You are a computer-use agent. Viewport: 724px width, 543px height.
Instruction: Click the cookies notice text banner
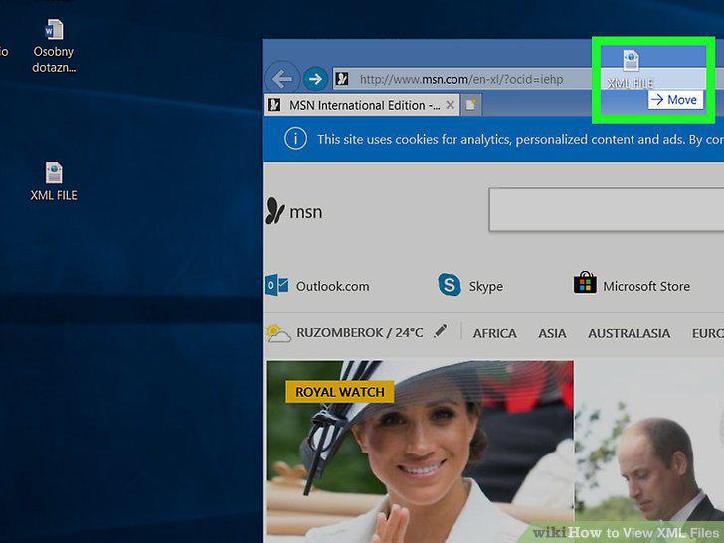pyautogui.click(x=520, y=139)
